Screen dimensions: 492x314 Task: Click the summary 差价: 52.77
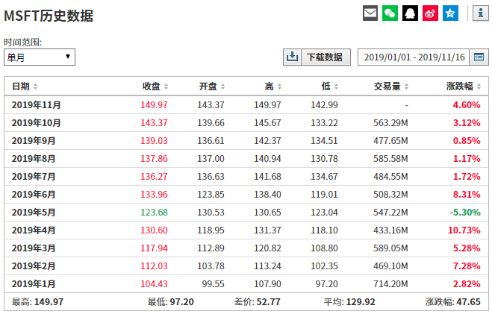coord(258,301)
